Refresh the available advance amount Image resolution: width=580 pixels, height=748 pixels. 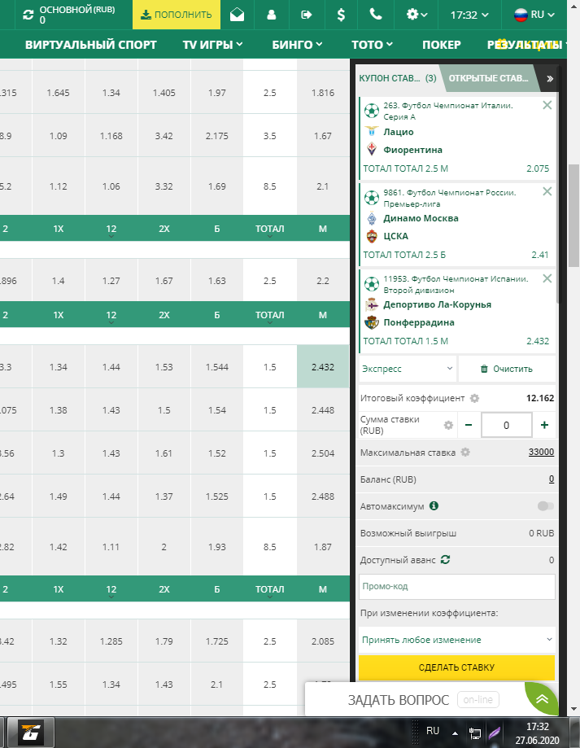pos(445,560)
